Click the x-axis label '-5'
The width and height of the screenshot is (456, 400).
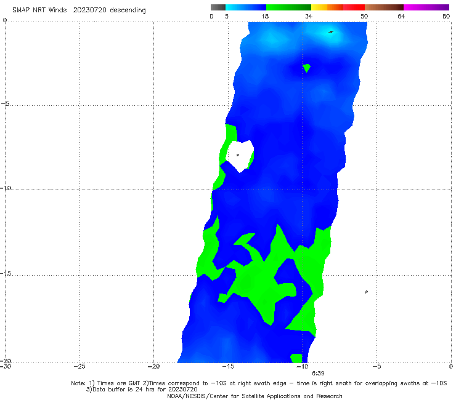[x=377, y=366]
